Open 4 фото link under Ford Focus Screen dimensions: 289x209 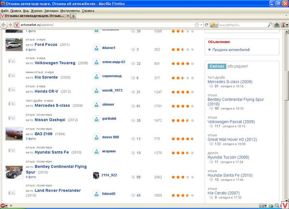(31, 50)
